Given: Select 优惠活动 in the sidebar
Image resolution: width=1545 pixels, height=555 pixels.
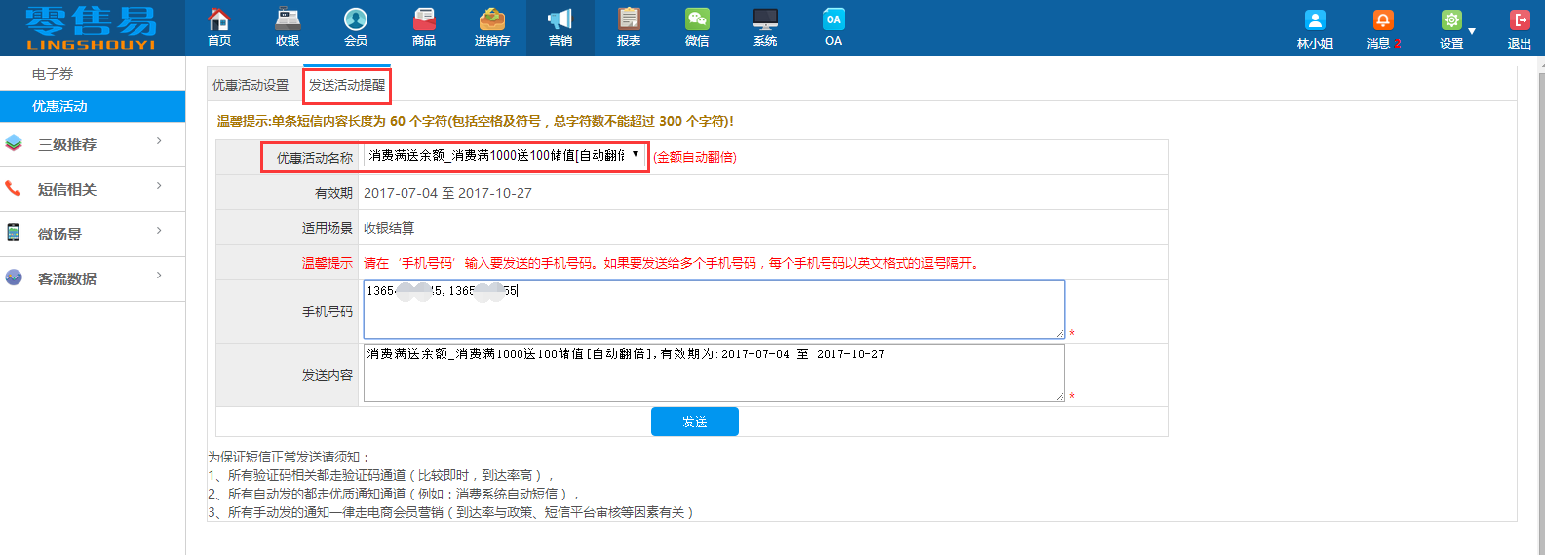Looking at the screenshot, I should point(93,106).
